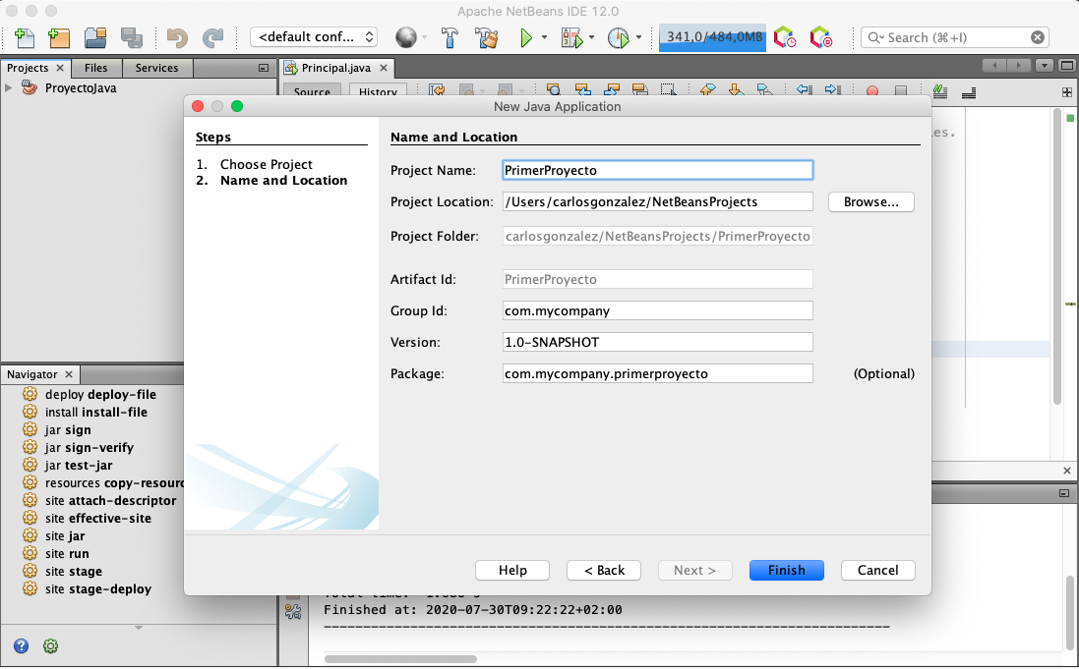Click the Output pane horizontal scrollbar

[399, 659]
